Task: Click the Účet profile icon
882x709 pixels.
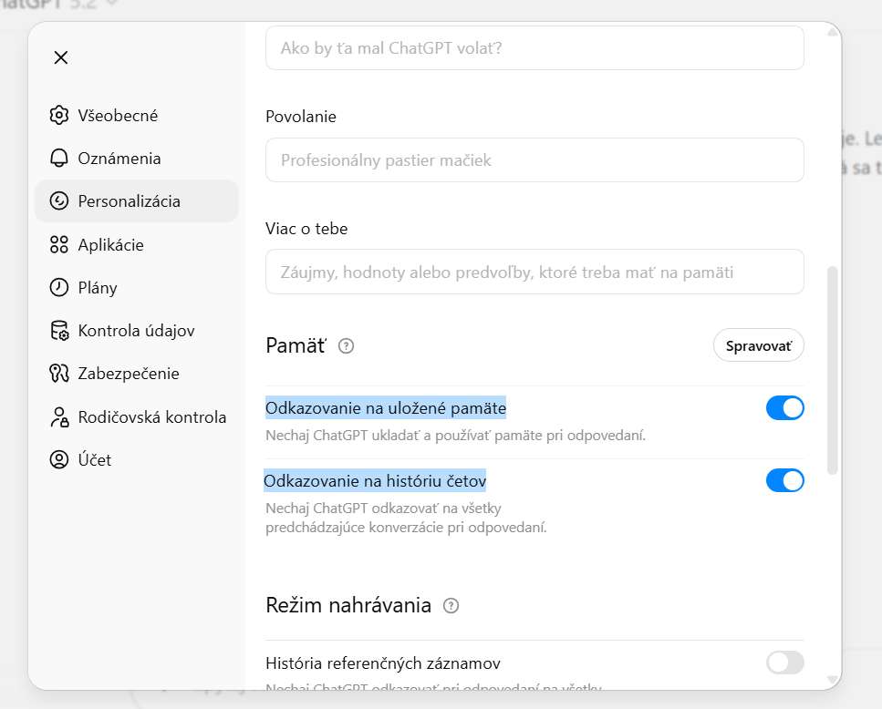Action: (59, 459)
